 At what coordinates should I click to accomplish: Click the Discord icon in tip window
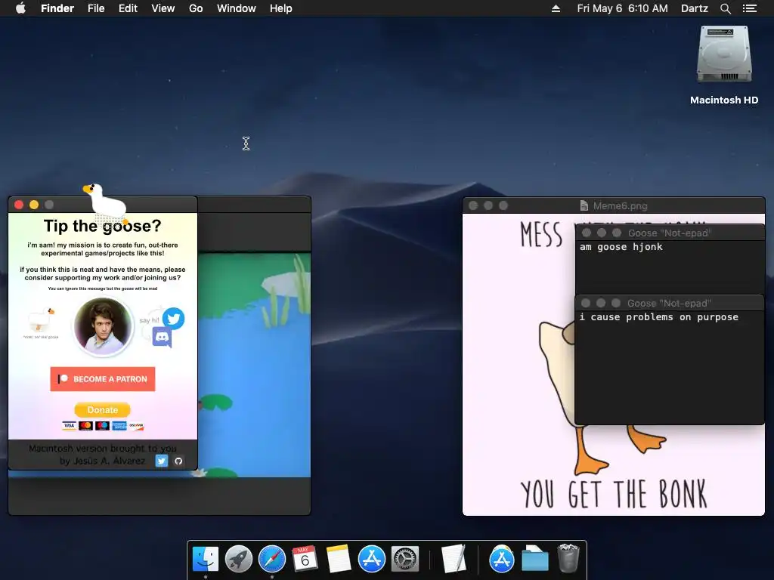click(x=162, y=338)
